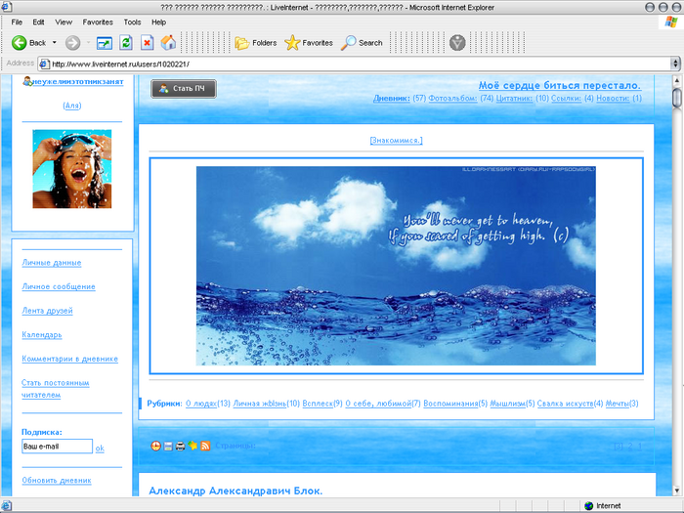This screenshot has height=513, width=684.
Task: Open the Воспоминания rubric link
Action: click(x=450, y=404)
